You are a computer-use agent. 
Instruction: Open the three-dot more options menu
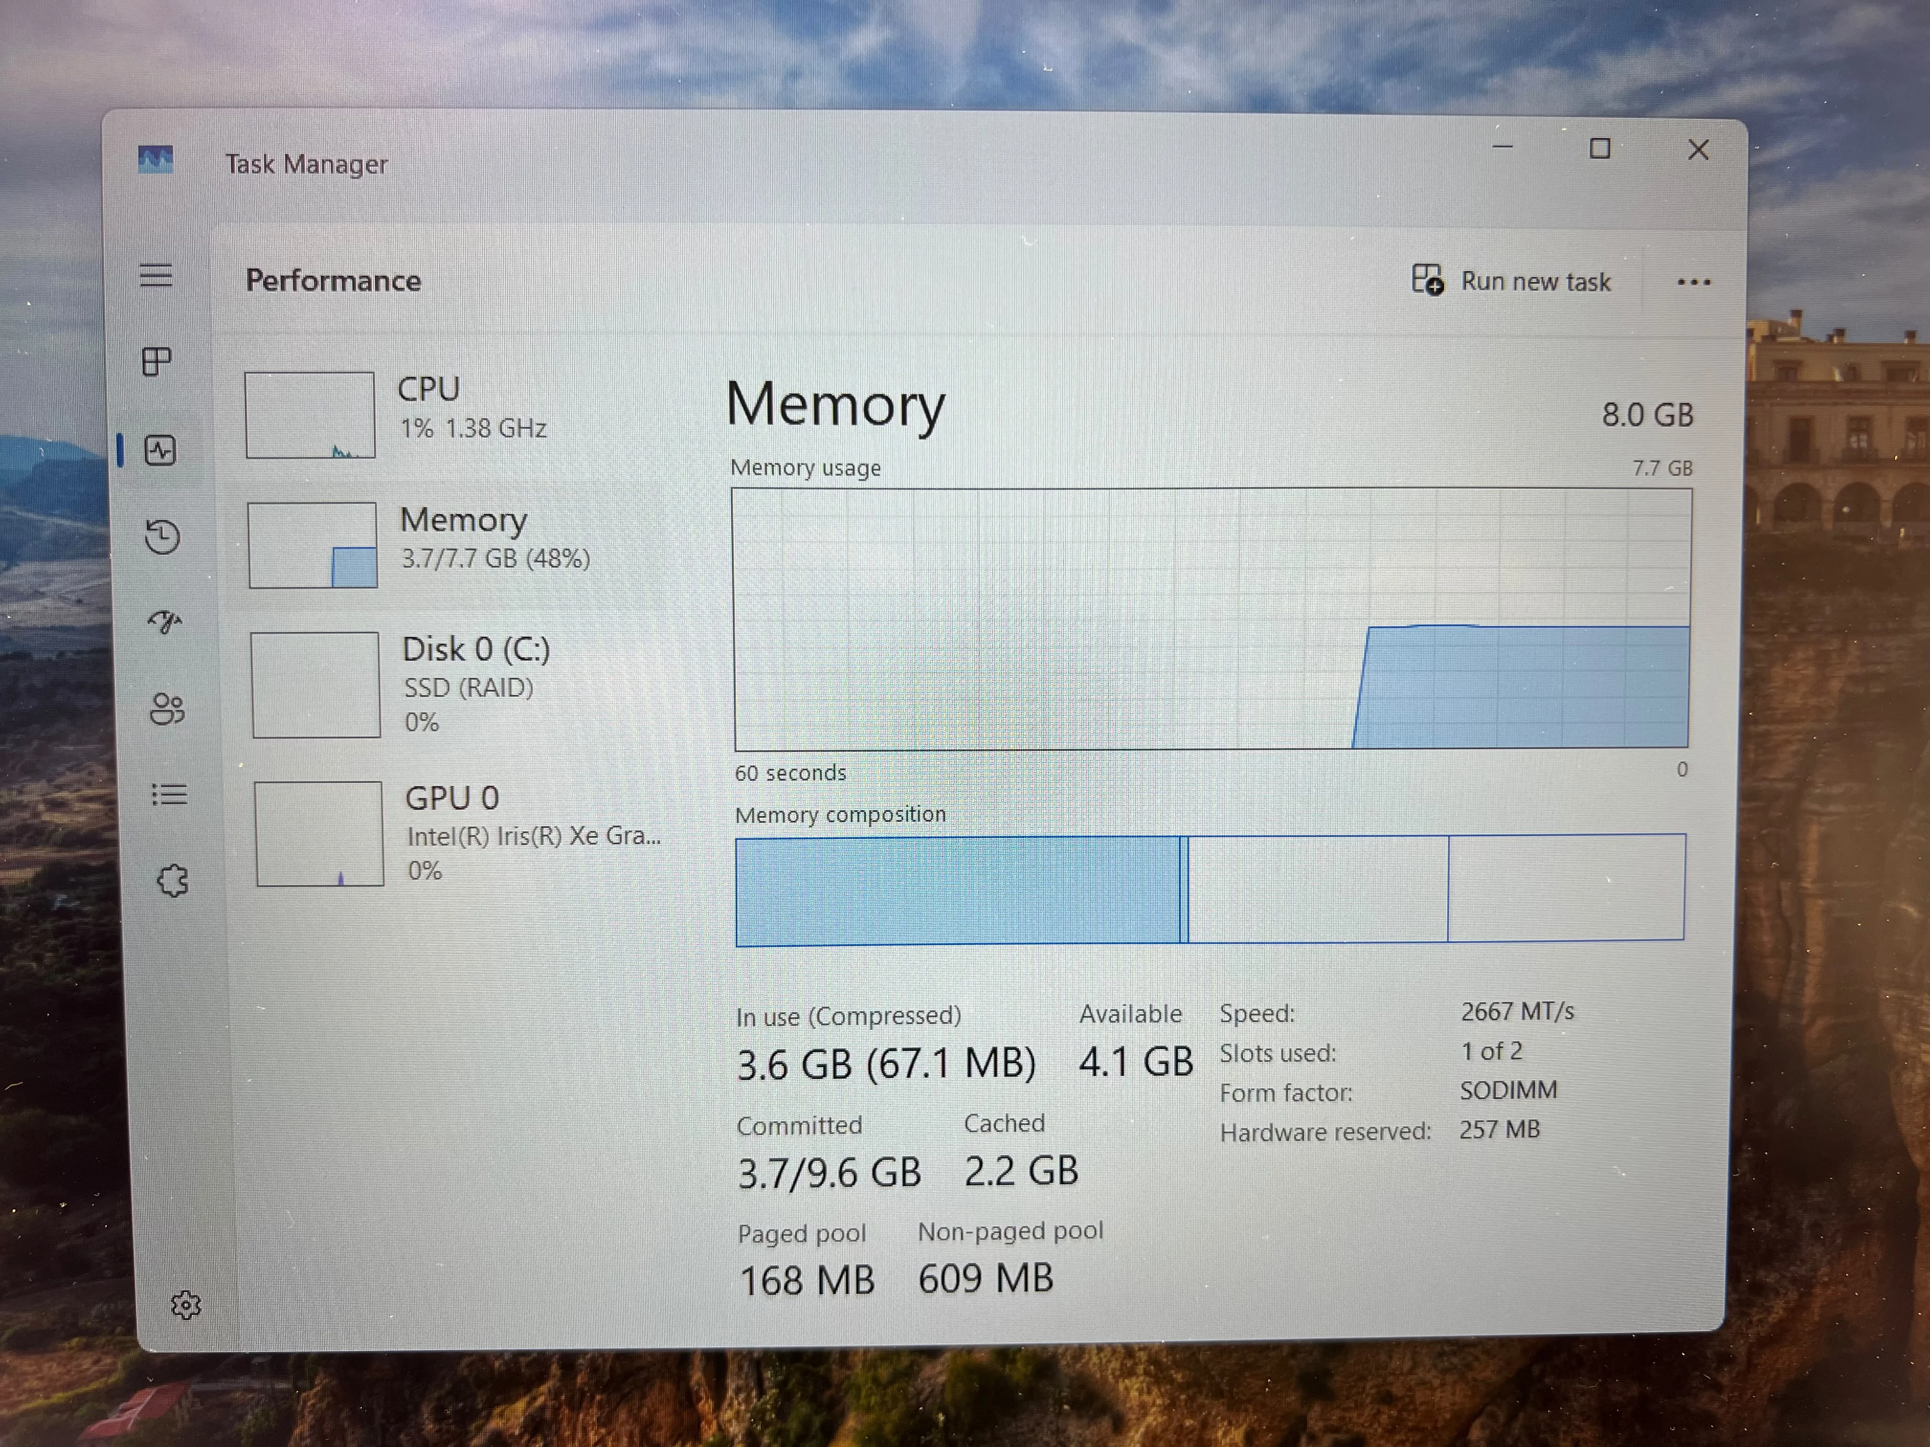[1694, 282]
